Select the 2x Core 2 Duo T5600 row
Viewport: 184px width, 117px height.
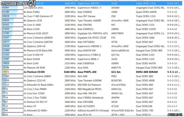click(92, 98)
